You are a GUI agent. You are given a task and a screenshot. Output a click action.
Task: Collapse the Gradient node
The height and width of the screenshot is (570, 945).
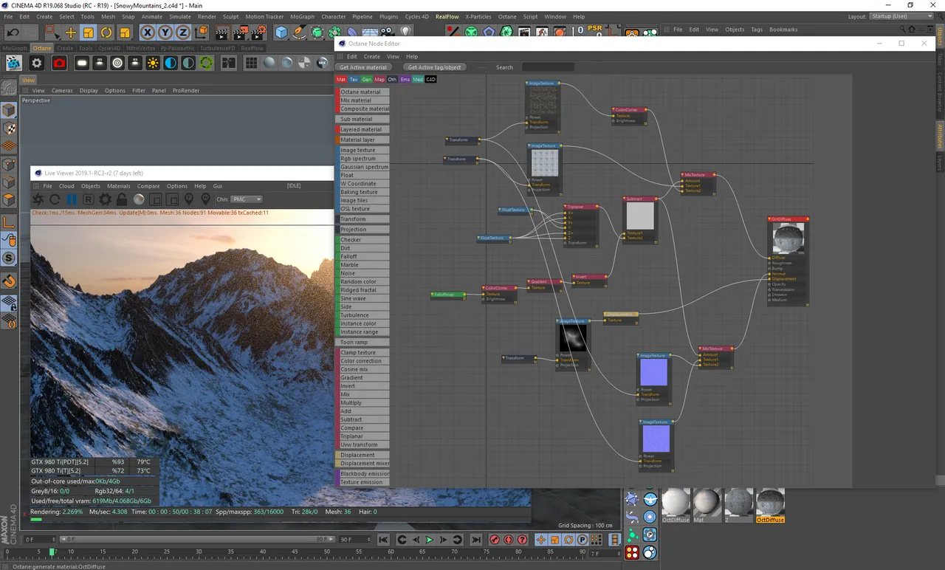530,281
